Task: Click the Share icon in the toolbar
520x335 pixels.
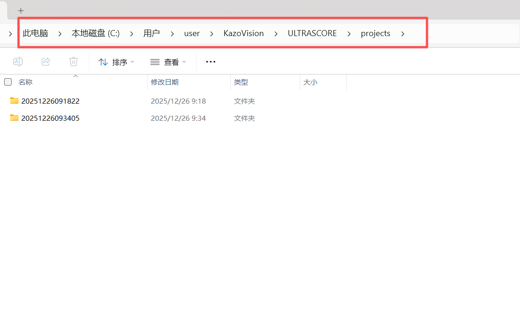Action: pos(46,62)
